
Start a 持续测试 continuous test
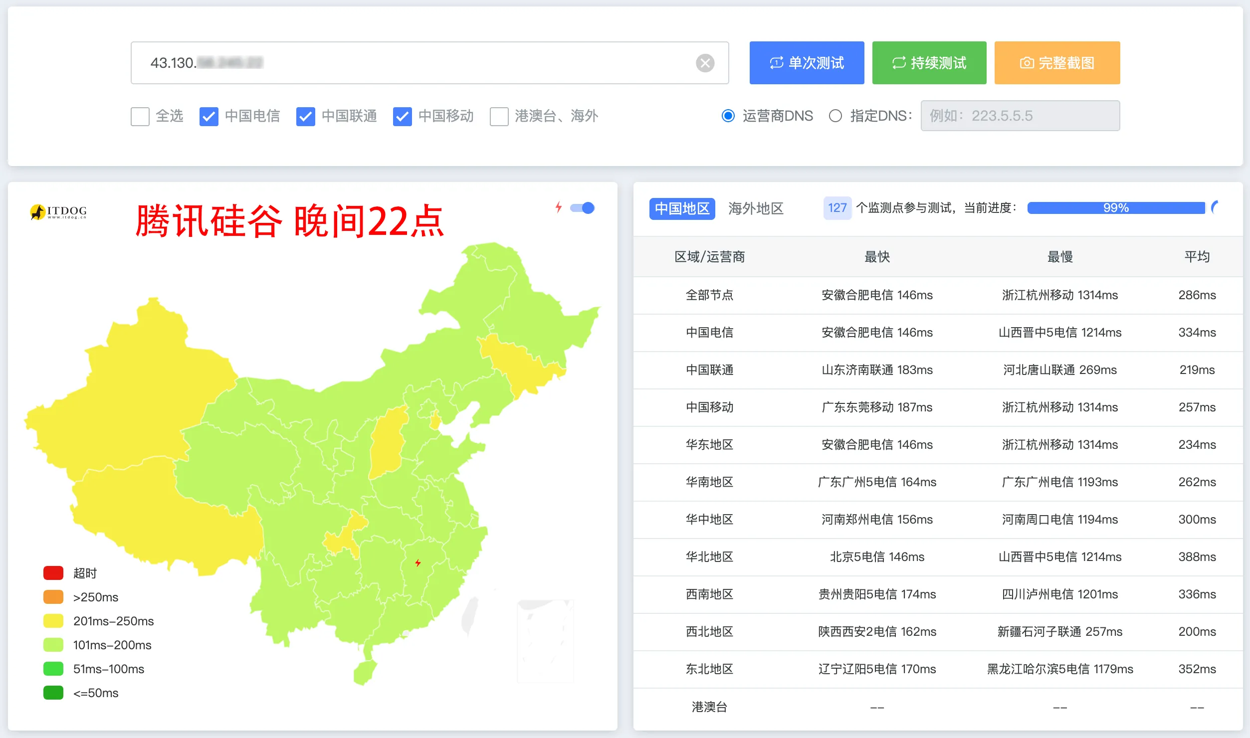pyautogui.click(x=929, y=63)
